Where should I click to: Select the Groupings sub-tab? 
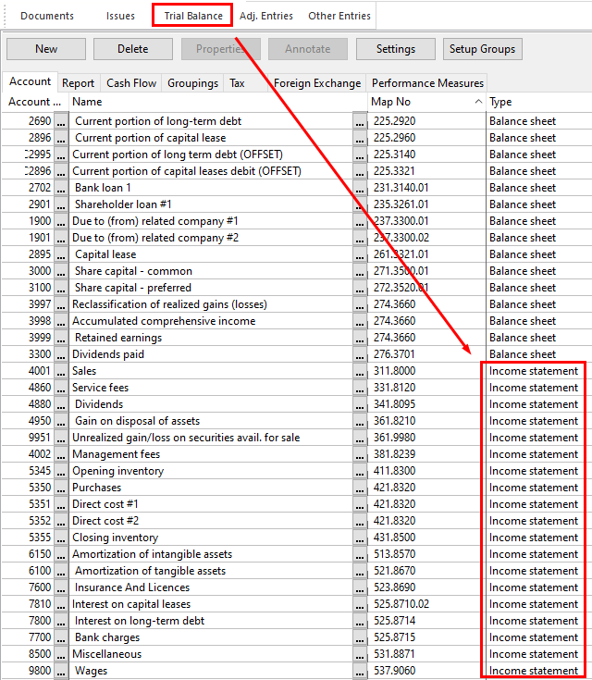click(192, 83)
